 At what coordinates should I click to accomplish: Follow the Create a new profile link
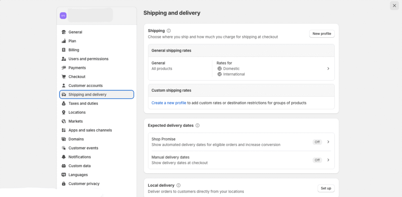pyautogui.click(x=169, y=103)
